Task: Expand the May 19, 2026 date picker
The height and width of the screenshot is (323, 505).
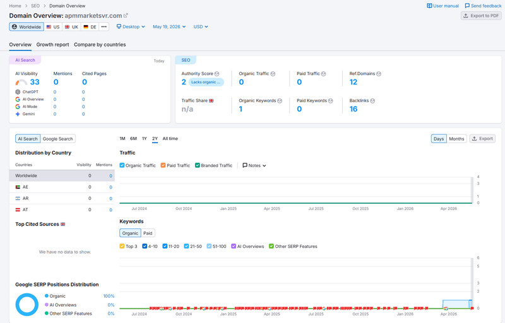Action: [x=169, y=26]
